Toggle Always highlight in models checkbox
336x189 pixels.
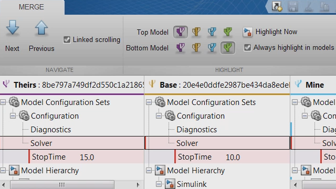(247, 48)
